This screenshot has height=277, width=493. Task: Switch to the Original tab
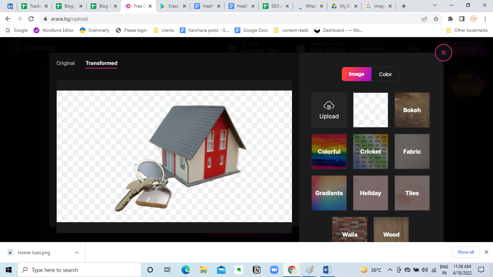point(66,63)
